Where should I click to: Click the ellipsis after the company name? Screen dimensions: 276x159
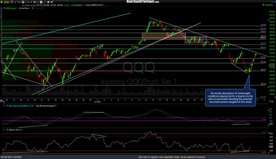point(106,5)
